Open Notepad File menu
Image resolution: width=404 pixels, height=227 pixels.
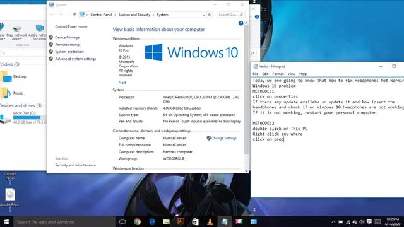[x=255, y=74]
